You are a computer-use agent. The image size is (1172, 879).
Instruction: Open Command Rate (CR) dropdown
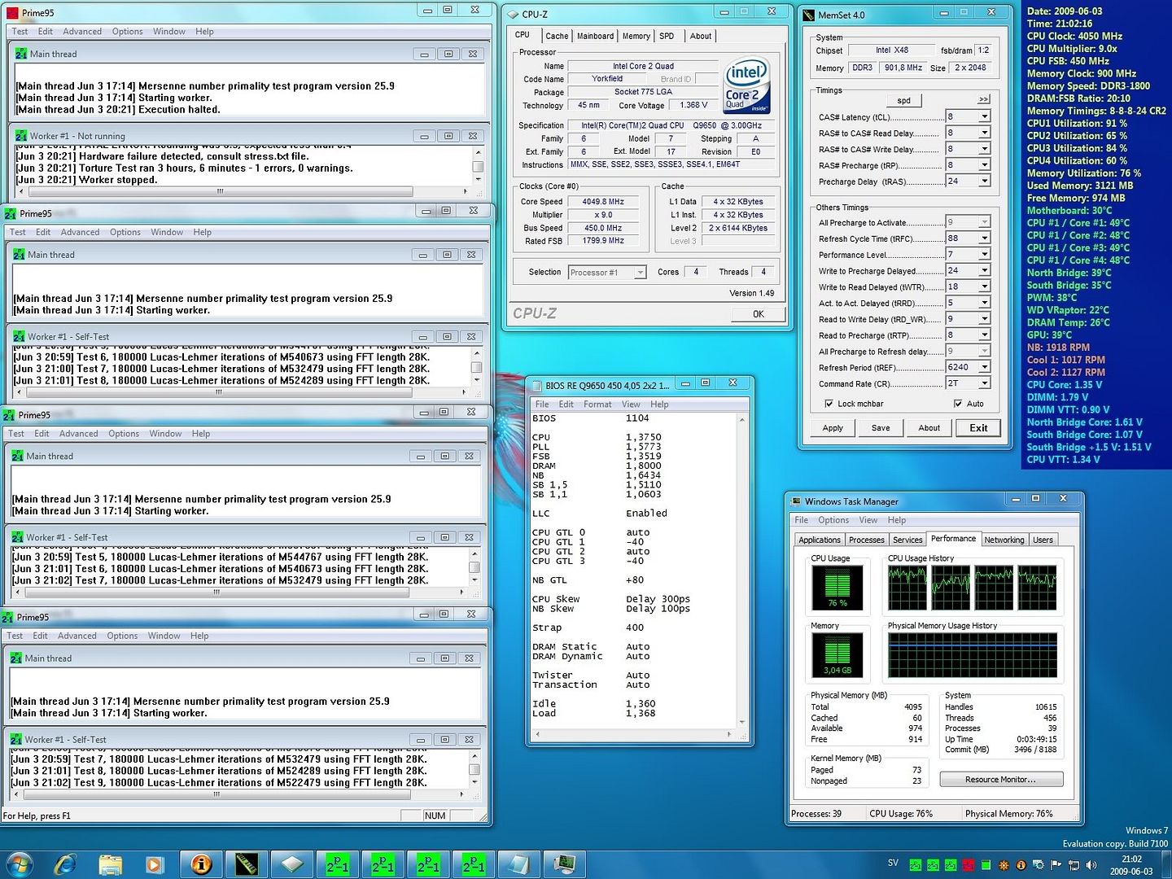(985, 383)
